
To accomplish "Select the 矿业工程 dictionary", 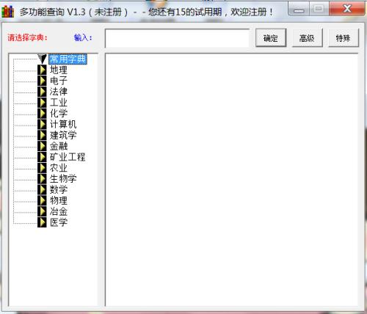I will pyautogui.click(x=68, y=157).
